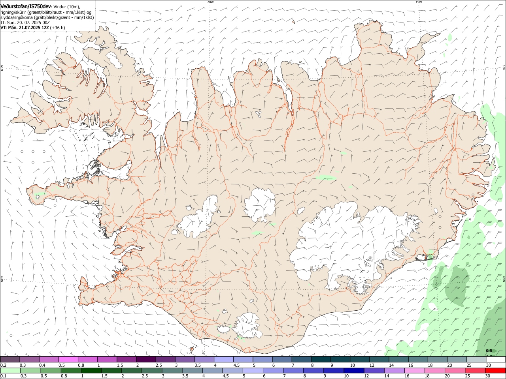
Task: Click the '0.1' label on the rain scale
Action: pos(3,376)
